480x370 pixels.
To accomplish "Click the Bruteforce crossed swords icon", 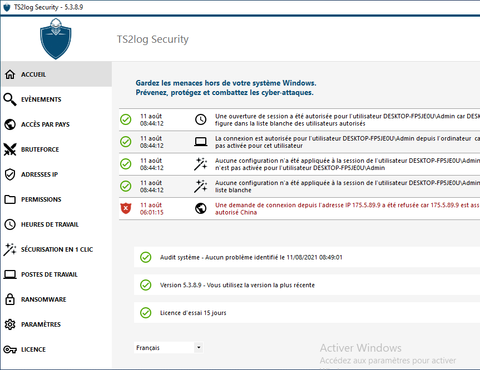I will [x=10, y=149].
